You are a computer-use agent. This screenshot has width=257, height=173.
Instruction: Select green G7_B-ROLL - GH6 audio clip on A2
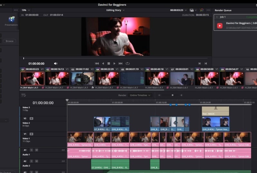coord(101,164)
